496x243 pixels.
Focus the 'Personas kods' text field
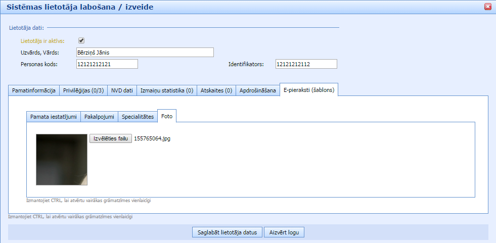click(x=107, y=64)
